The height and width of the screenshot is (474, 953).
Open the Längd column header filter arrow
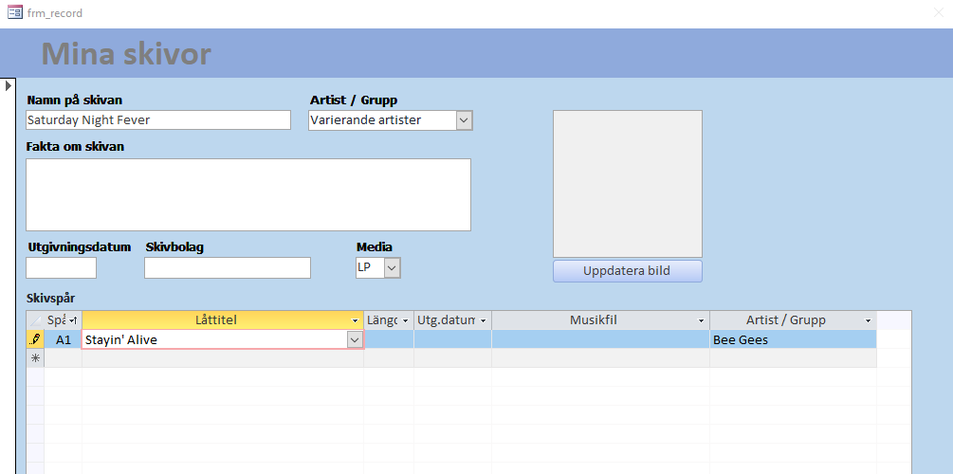tap(406, 320)
